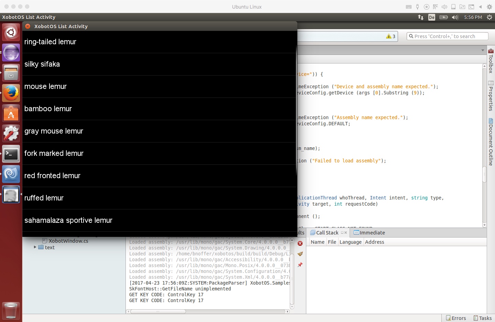Switch to the Immediate tab

tap(370, 233)
